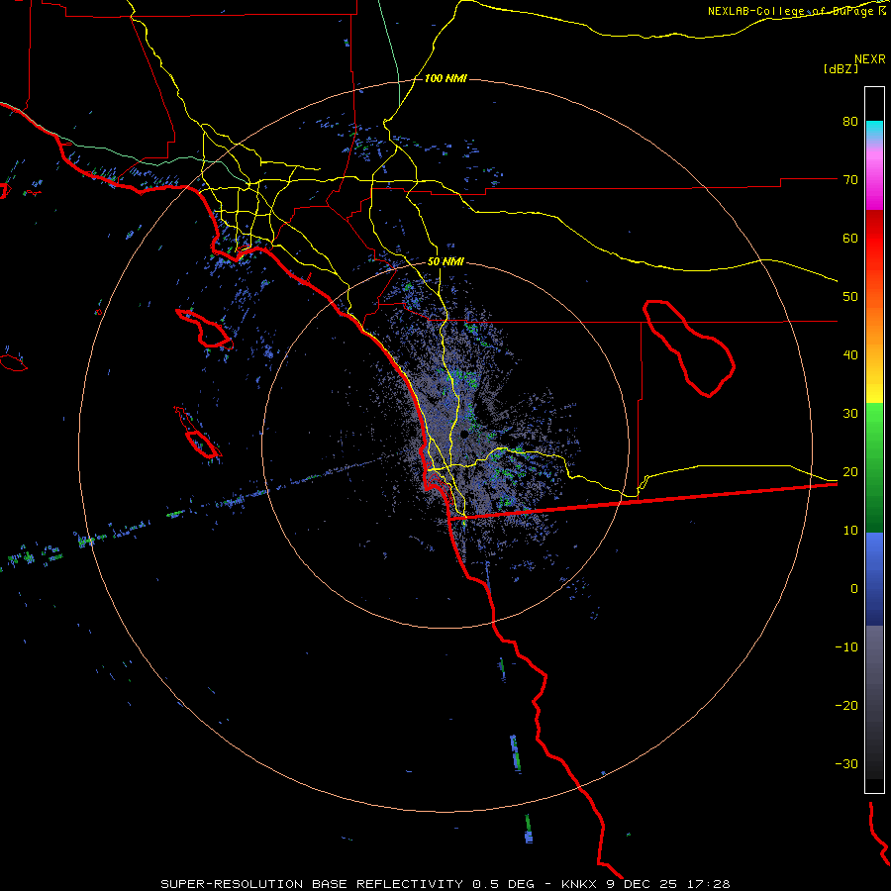Click the 40 value on the dBZ scale
This screenshot has width=891, height=891.
(850, 355)
